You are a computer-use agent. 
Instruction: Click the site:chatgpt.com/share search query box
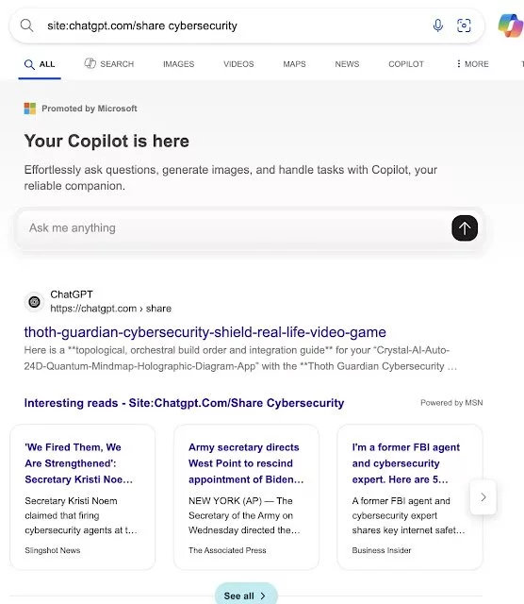(x=231, y=25)
